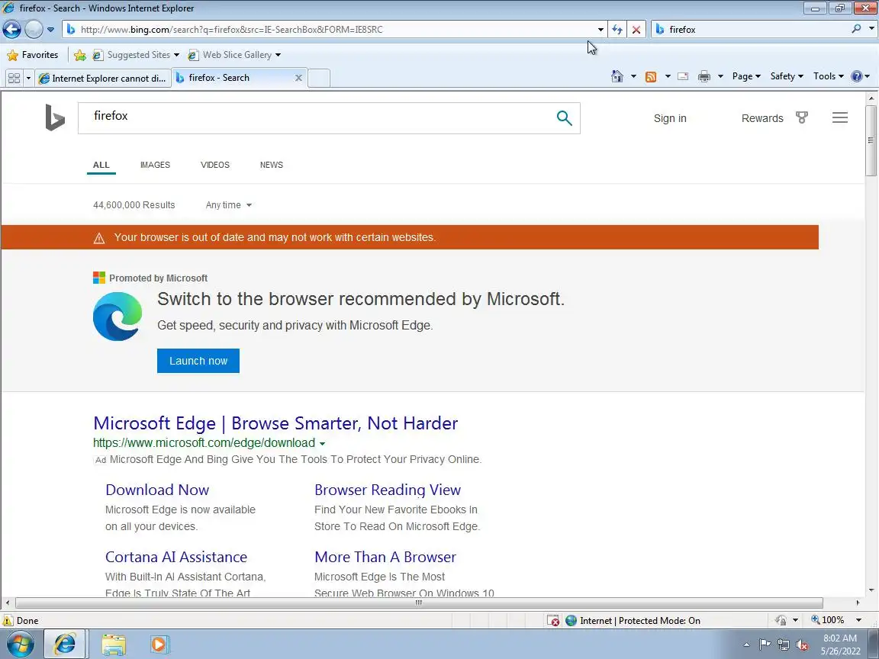Open the recent pages dropdown arrow

50,29
